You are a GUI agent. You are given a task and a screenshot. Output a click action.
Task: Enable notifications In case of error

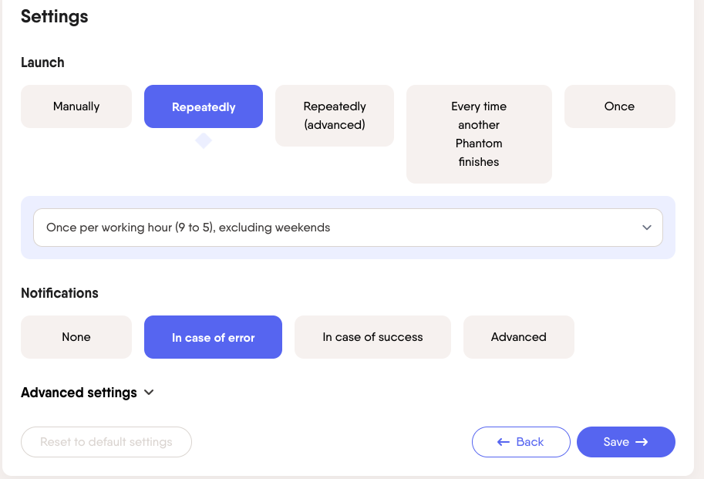click(213, 337)
